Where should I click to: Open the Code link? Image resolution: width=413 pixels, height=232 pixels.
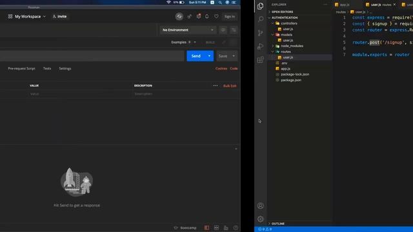[x=234, y=69]
